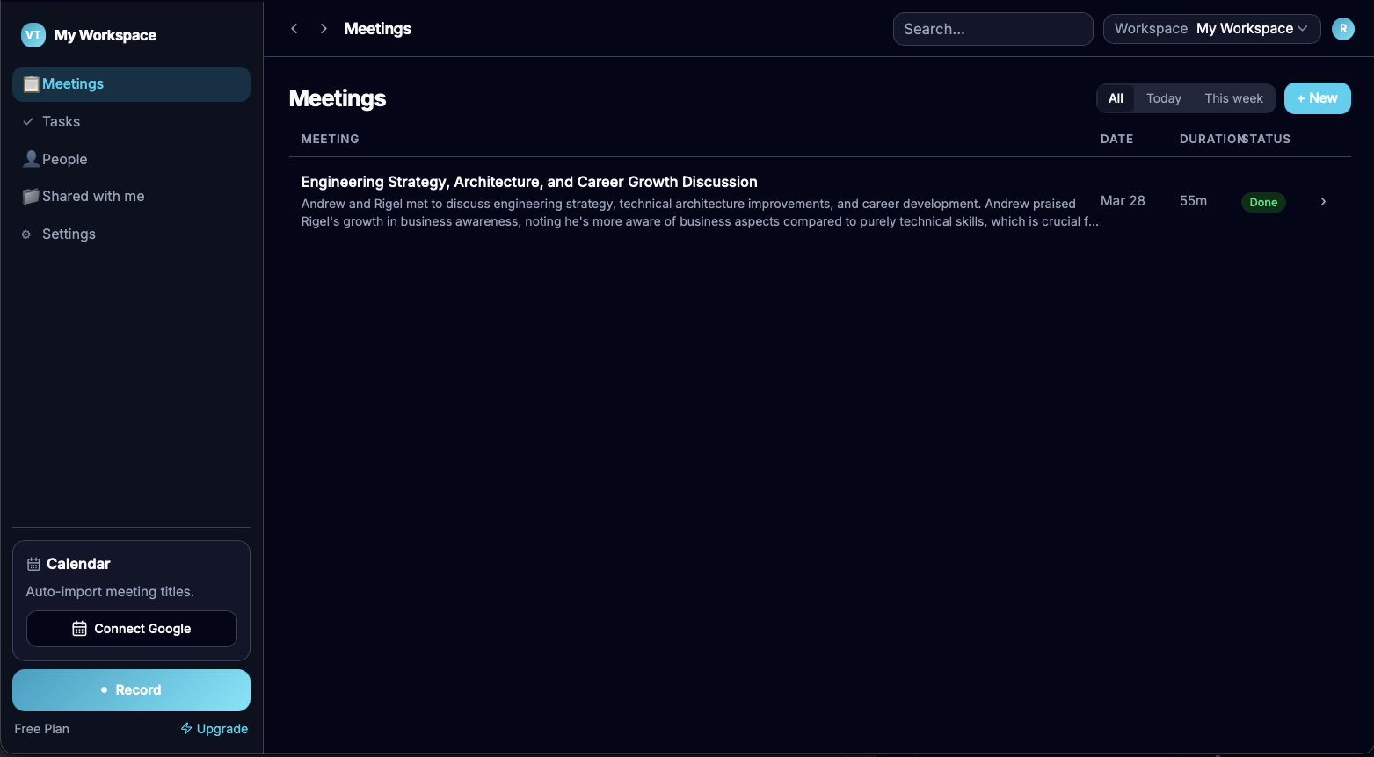Select the Tasks checkmark icon in the sidebar

point(29,121)
